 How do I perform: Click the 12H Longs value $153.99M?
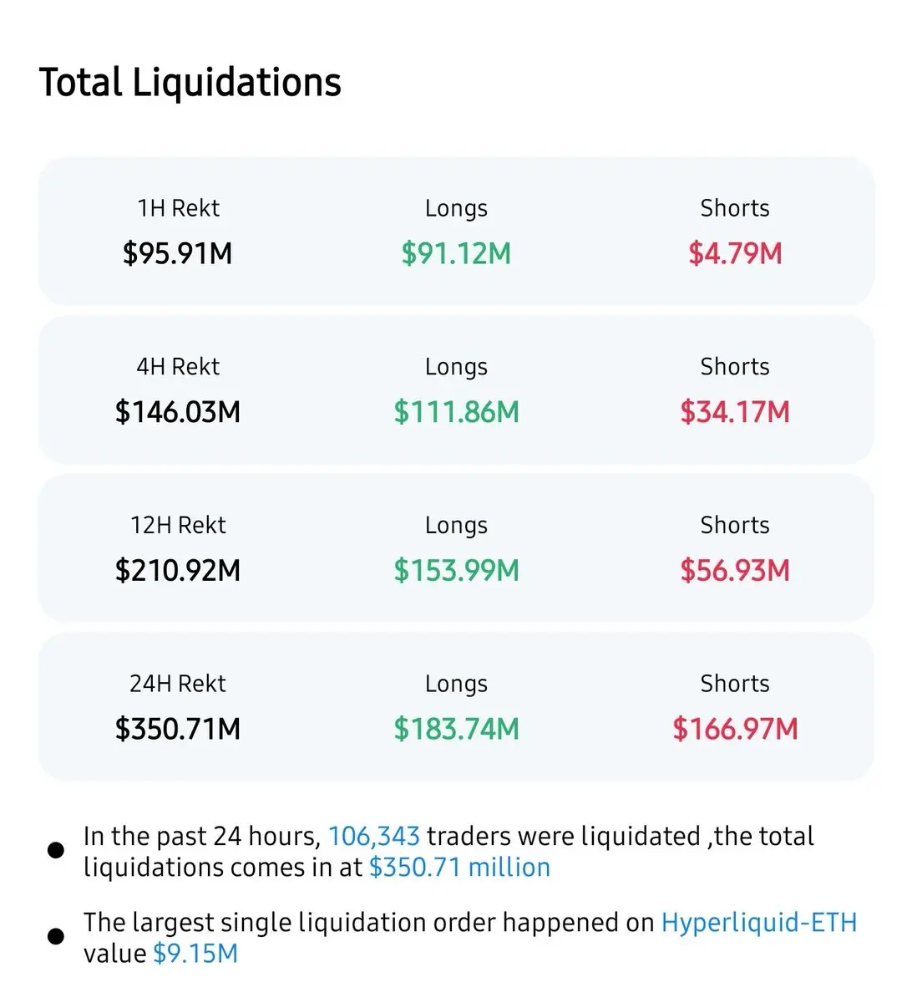coord(456,571)
